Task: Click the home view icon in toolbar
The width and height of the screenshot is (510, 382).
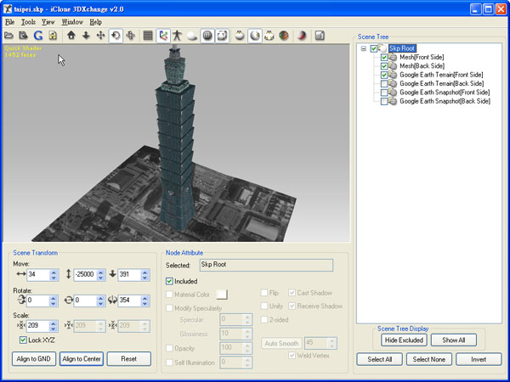Action: pos(71,36)
